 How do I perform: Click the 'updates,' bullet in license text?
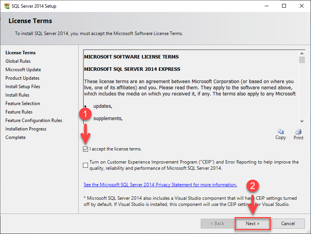[x=103, y=106]
